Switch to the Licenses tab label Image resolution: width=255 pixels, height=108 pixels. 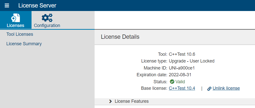click(x=16, y=25)
